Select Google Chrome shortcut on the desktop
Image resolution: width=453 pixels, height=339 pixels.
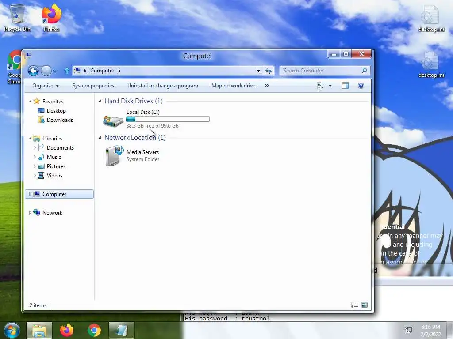[x=14, y=68]
